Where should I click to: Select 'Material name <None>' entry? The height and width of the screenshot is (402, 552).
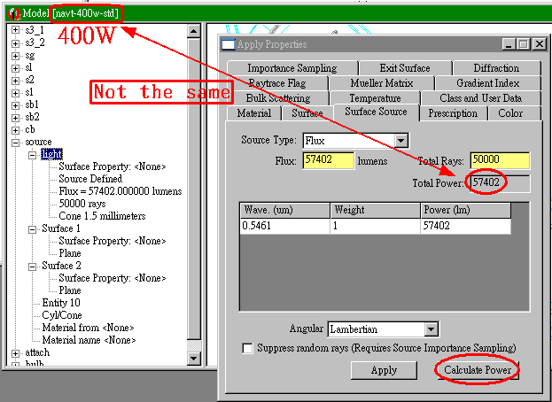tap(89, 340)
